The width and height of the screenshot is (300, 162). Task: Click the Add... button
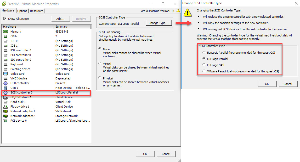click(x=60, y=19)
